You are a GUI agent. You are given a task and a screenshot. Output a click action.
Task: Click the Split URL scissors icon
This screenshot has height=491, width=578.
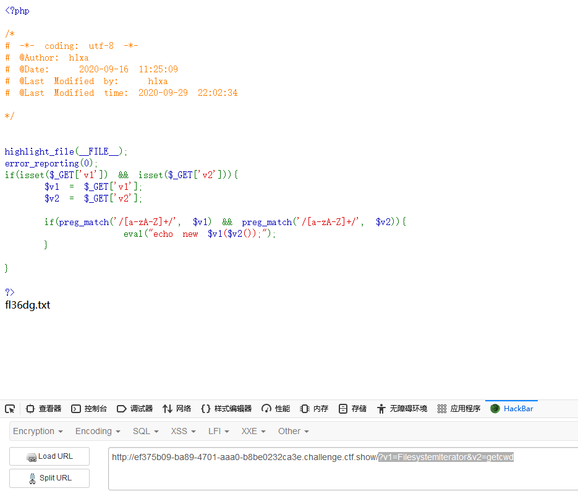point(32,479)
